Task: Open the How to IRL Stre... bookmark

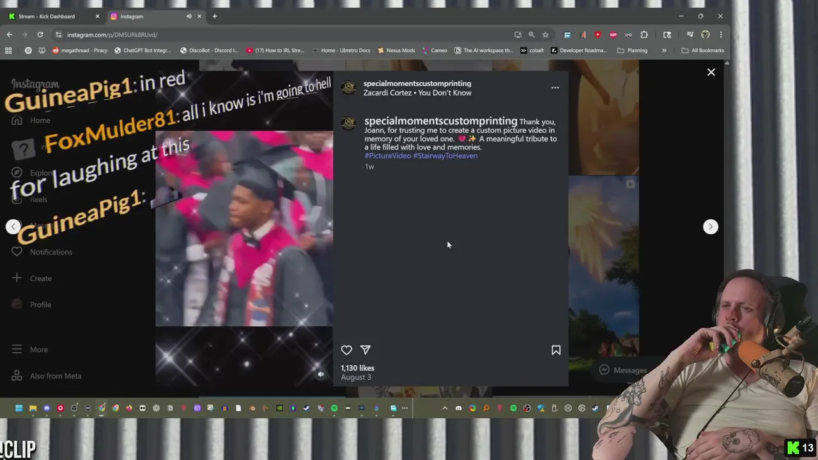Action: tap(275, 50)
